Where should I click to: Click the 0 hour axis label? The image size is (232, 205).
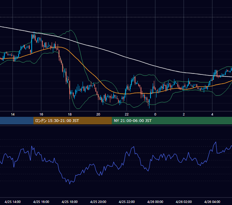point(155,114)
